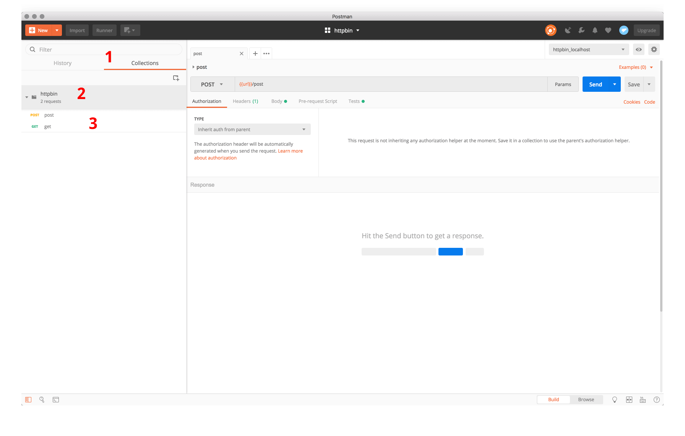Click the Cookies link
Screen dimensions: 685x436
point(631,102)
